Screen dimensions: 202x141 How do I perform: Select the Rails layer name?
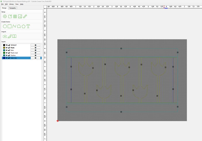point(12,50)
